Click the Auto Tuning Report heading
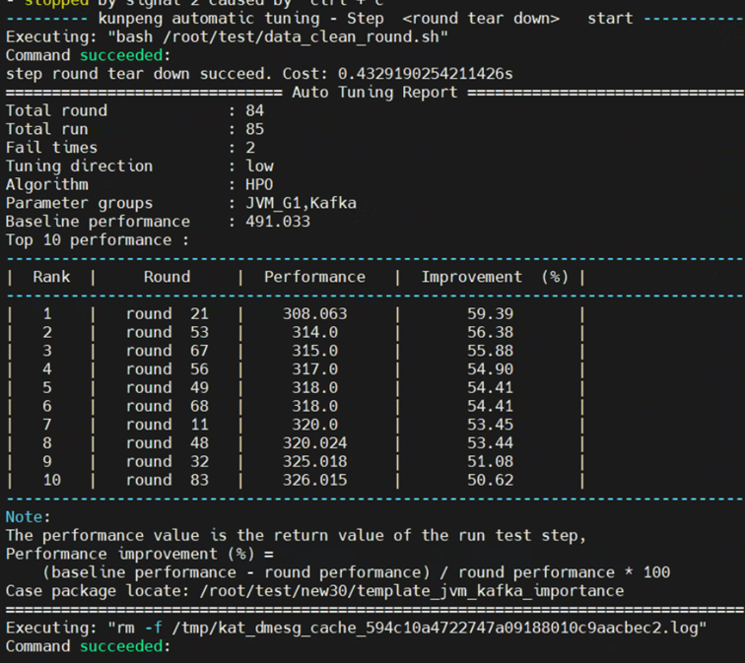Viewport: 745px width, 663px height. point(374,93)
